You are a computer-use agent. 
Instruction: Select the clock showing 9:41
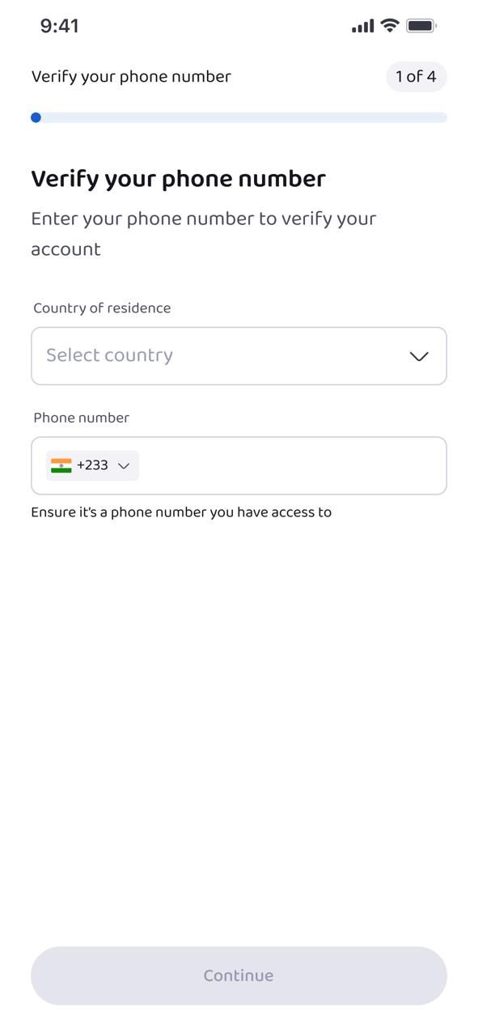pyautogui.click(x=59, y=25)
